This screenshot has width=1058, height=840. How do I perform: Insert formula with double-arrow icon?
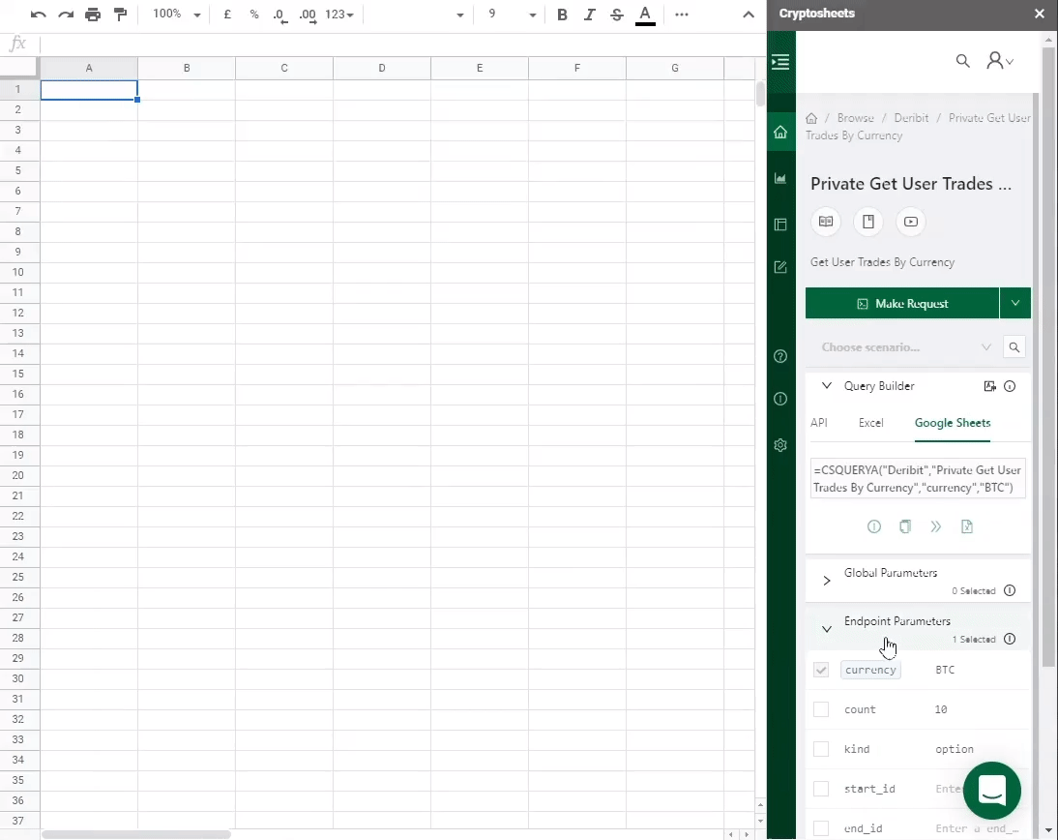936,526
